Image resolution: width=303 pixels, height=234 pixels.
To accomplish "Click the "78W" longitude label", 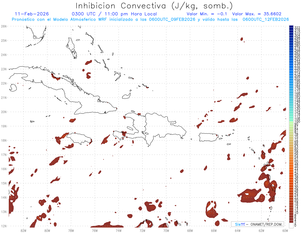I will 71,230.
